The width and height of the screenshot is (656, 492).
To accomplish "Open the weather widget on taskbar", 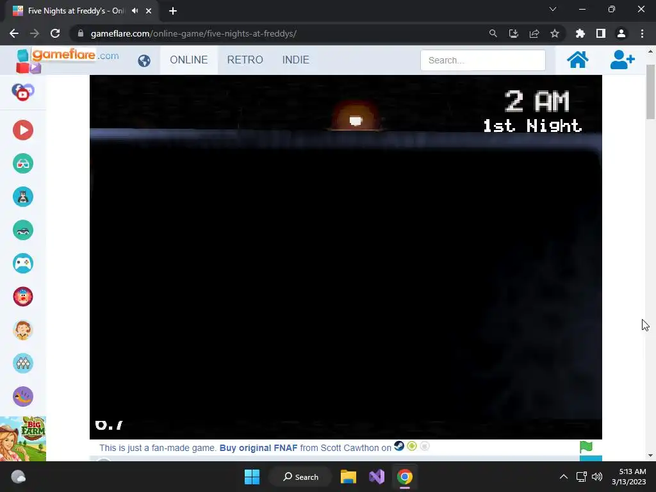I will [x=18, y=477].
